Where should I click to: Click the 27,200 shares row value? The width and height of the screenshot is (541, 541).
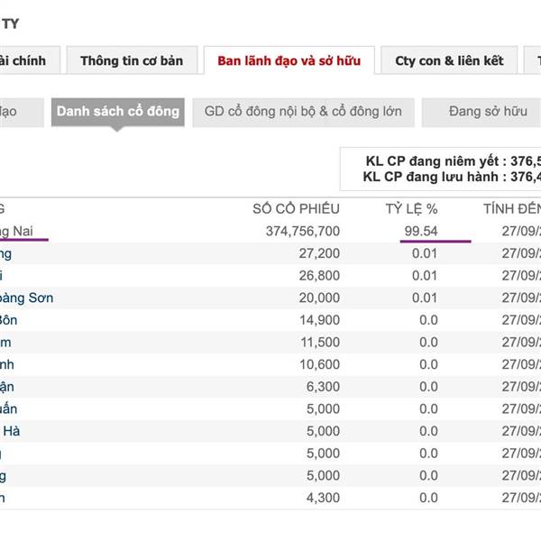tap(318, 253)
